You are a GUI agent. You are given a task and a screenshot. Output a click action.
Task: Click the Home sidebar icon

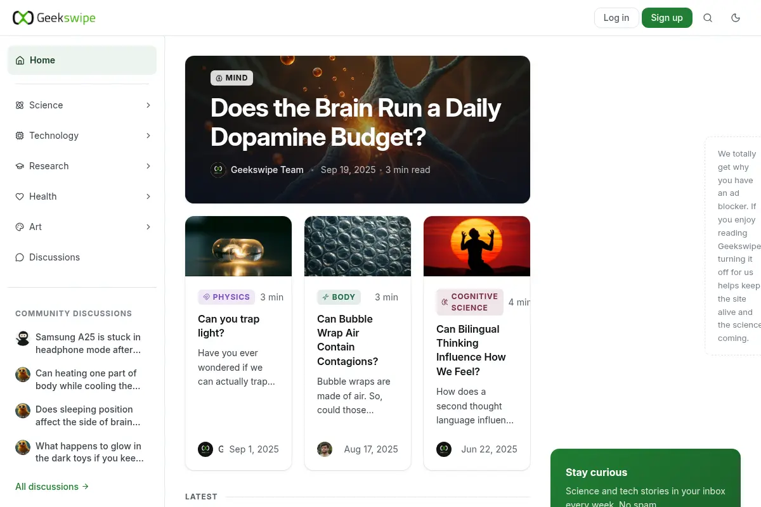click(20, 60)
